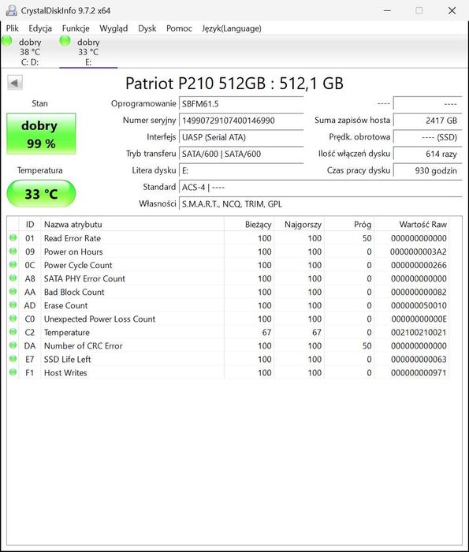This screenshot has width=469, height=552.
Task: Click green status circle for C: D: disk
Action: [x=6, y=41]
